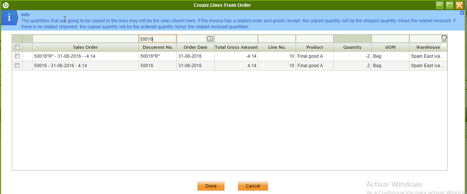Click the quantity cell showing -2
The image size is (467, 194).
352,56
